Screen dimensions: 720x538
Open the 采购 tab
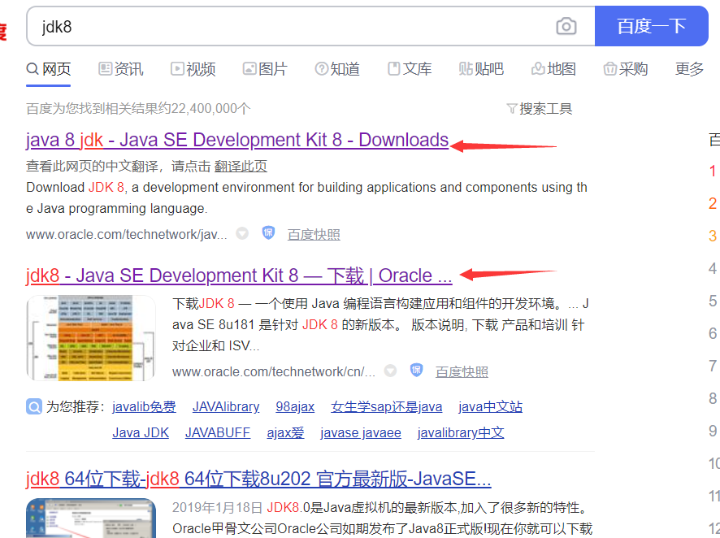coord(626,69)
